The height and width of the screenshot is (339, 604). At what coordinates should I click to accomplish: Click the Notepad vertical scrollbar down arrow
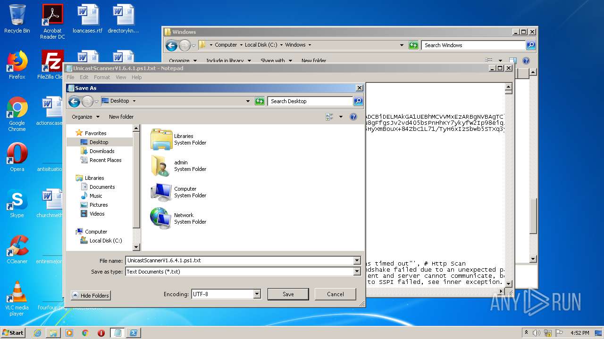pyautogui.click(x=508, y=283)
